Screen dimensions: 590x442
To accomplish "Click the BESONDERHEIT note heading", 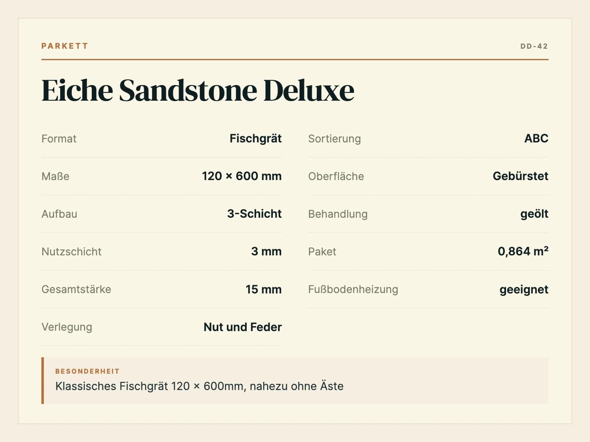I will point(87,371).
